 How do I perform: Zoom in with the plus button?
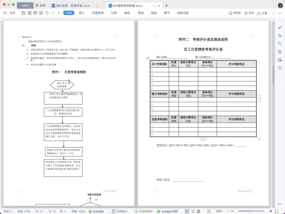(x=271, y=211)
